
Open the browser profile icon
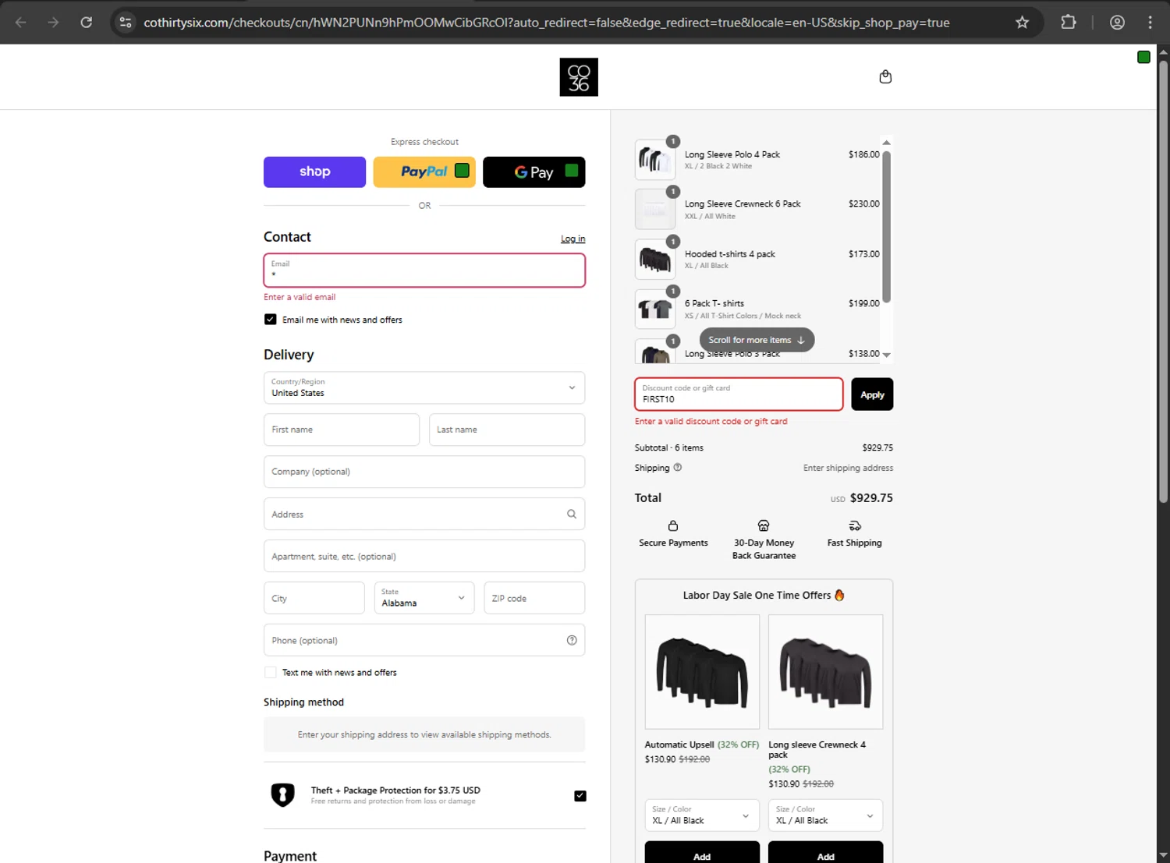1117,23
